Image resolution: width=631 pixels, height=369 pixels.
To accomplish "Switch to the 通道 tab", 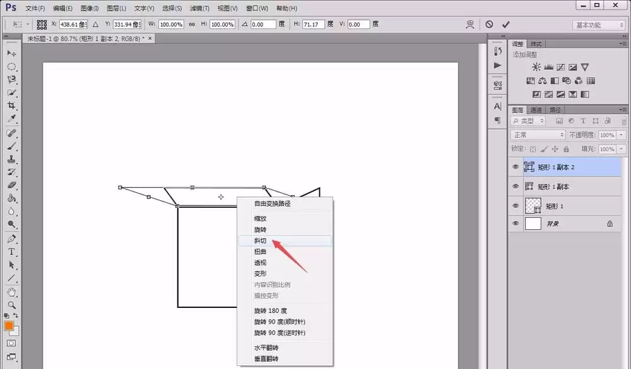I will pos(536,110).
